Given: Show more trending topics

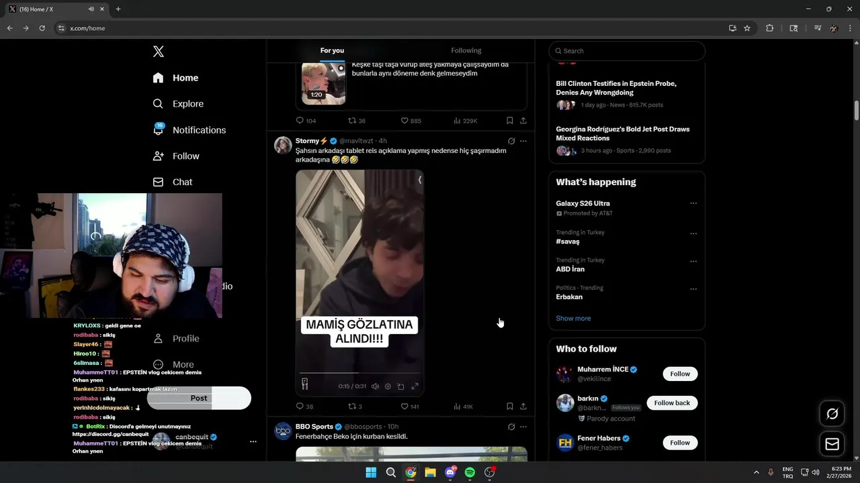Looking at the screenshot, I should [x=573, y=319].
